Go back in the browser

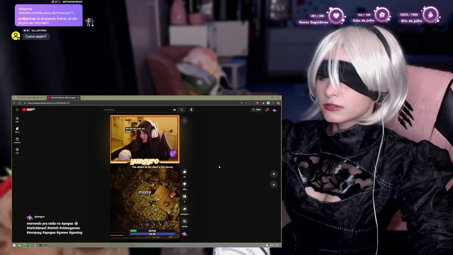pos(15,103)
